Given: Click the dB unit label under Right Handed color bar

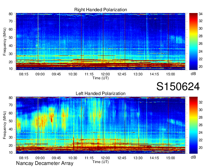Looking at the screenshot, I should pos(193,74).
